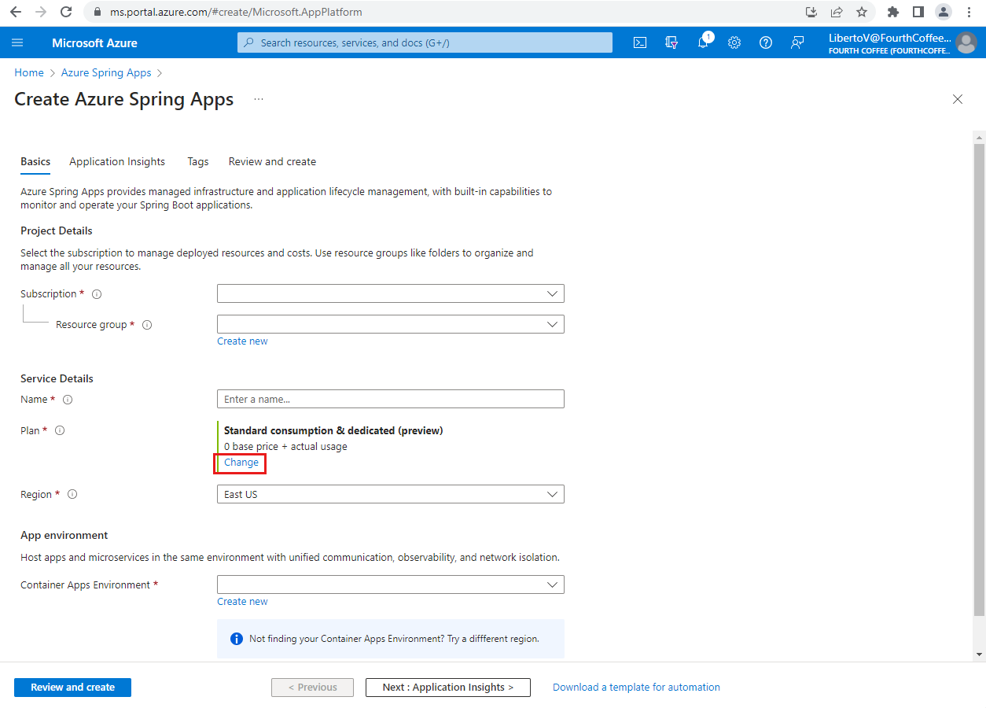Close the Create Azure Spring Apps blade
The width and height of the screenshot is (986, 708).
958,99
